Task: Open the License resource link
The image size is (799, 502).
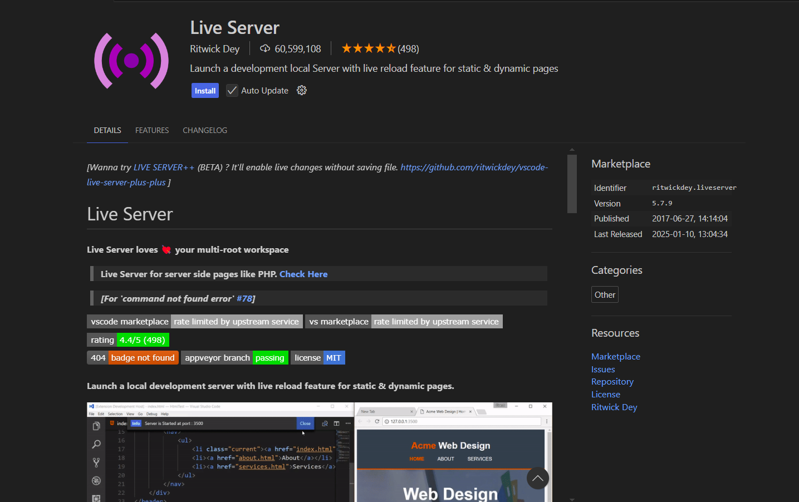Action: (606, 394)
